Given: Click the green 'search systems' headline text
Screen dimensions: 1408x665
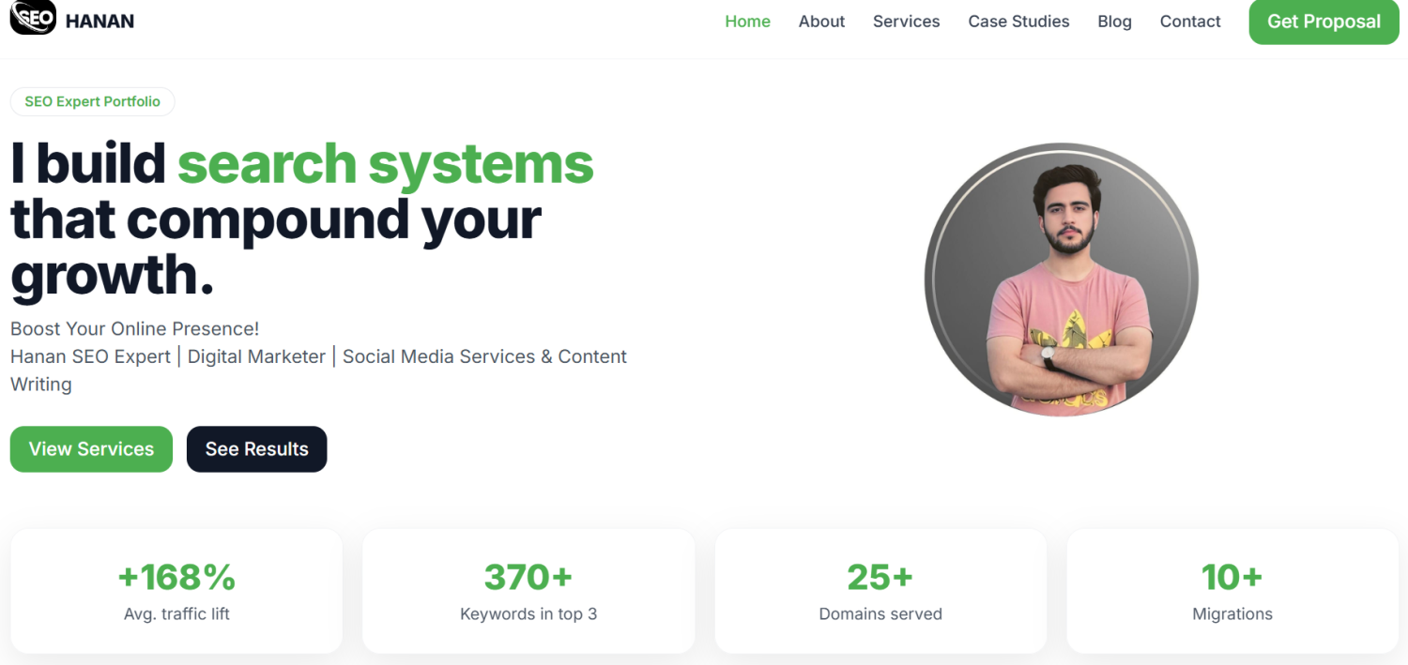Looking at the screenshot, I should click(385, 164).
